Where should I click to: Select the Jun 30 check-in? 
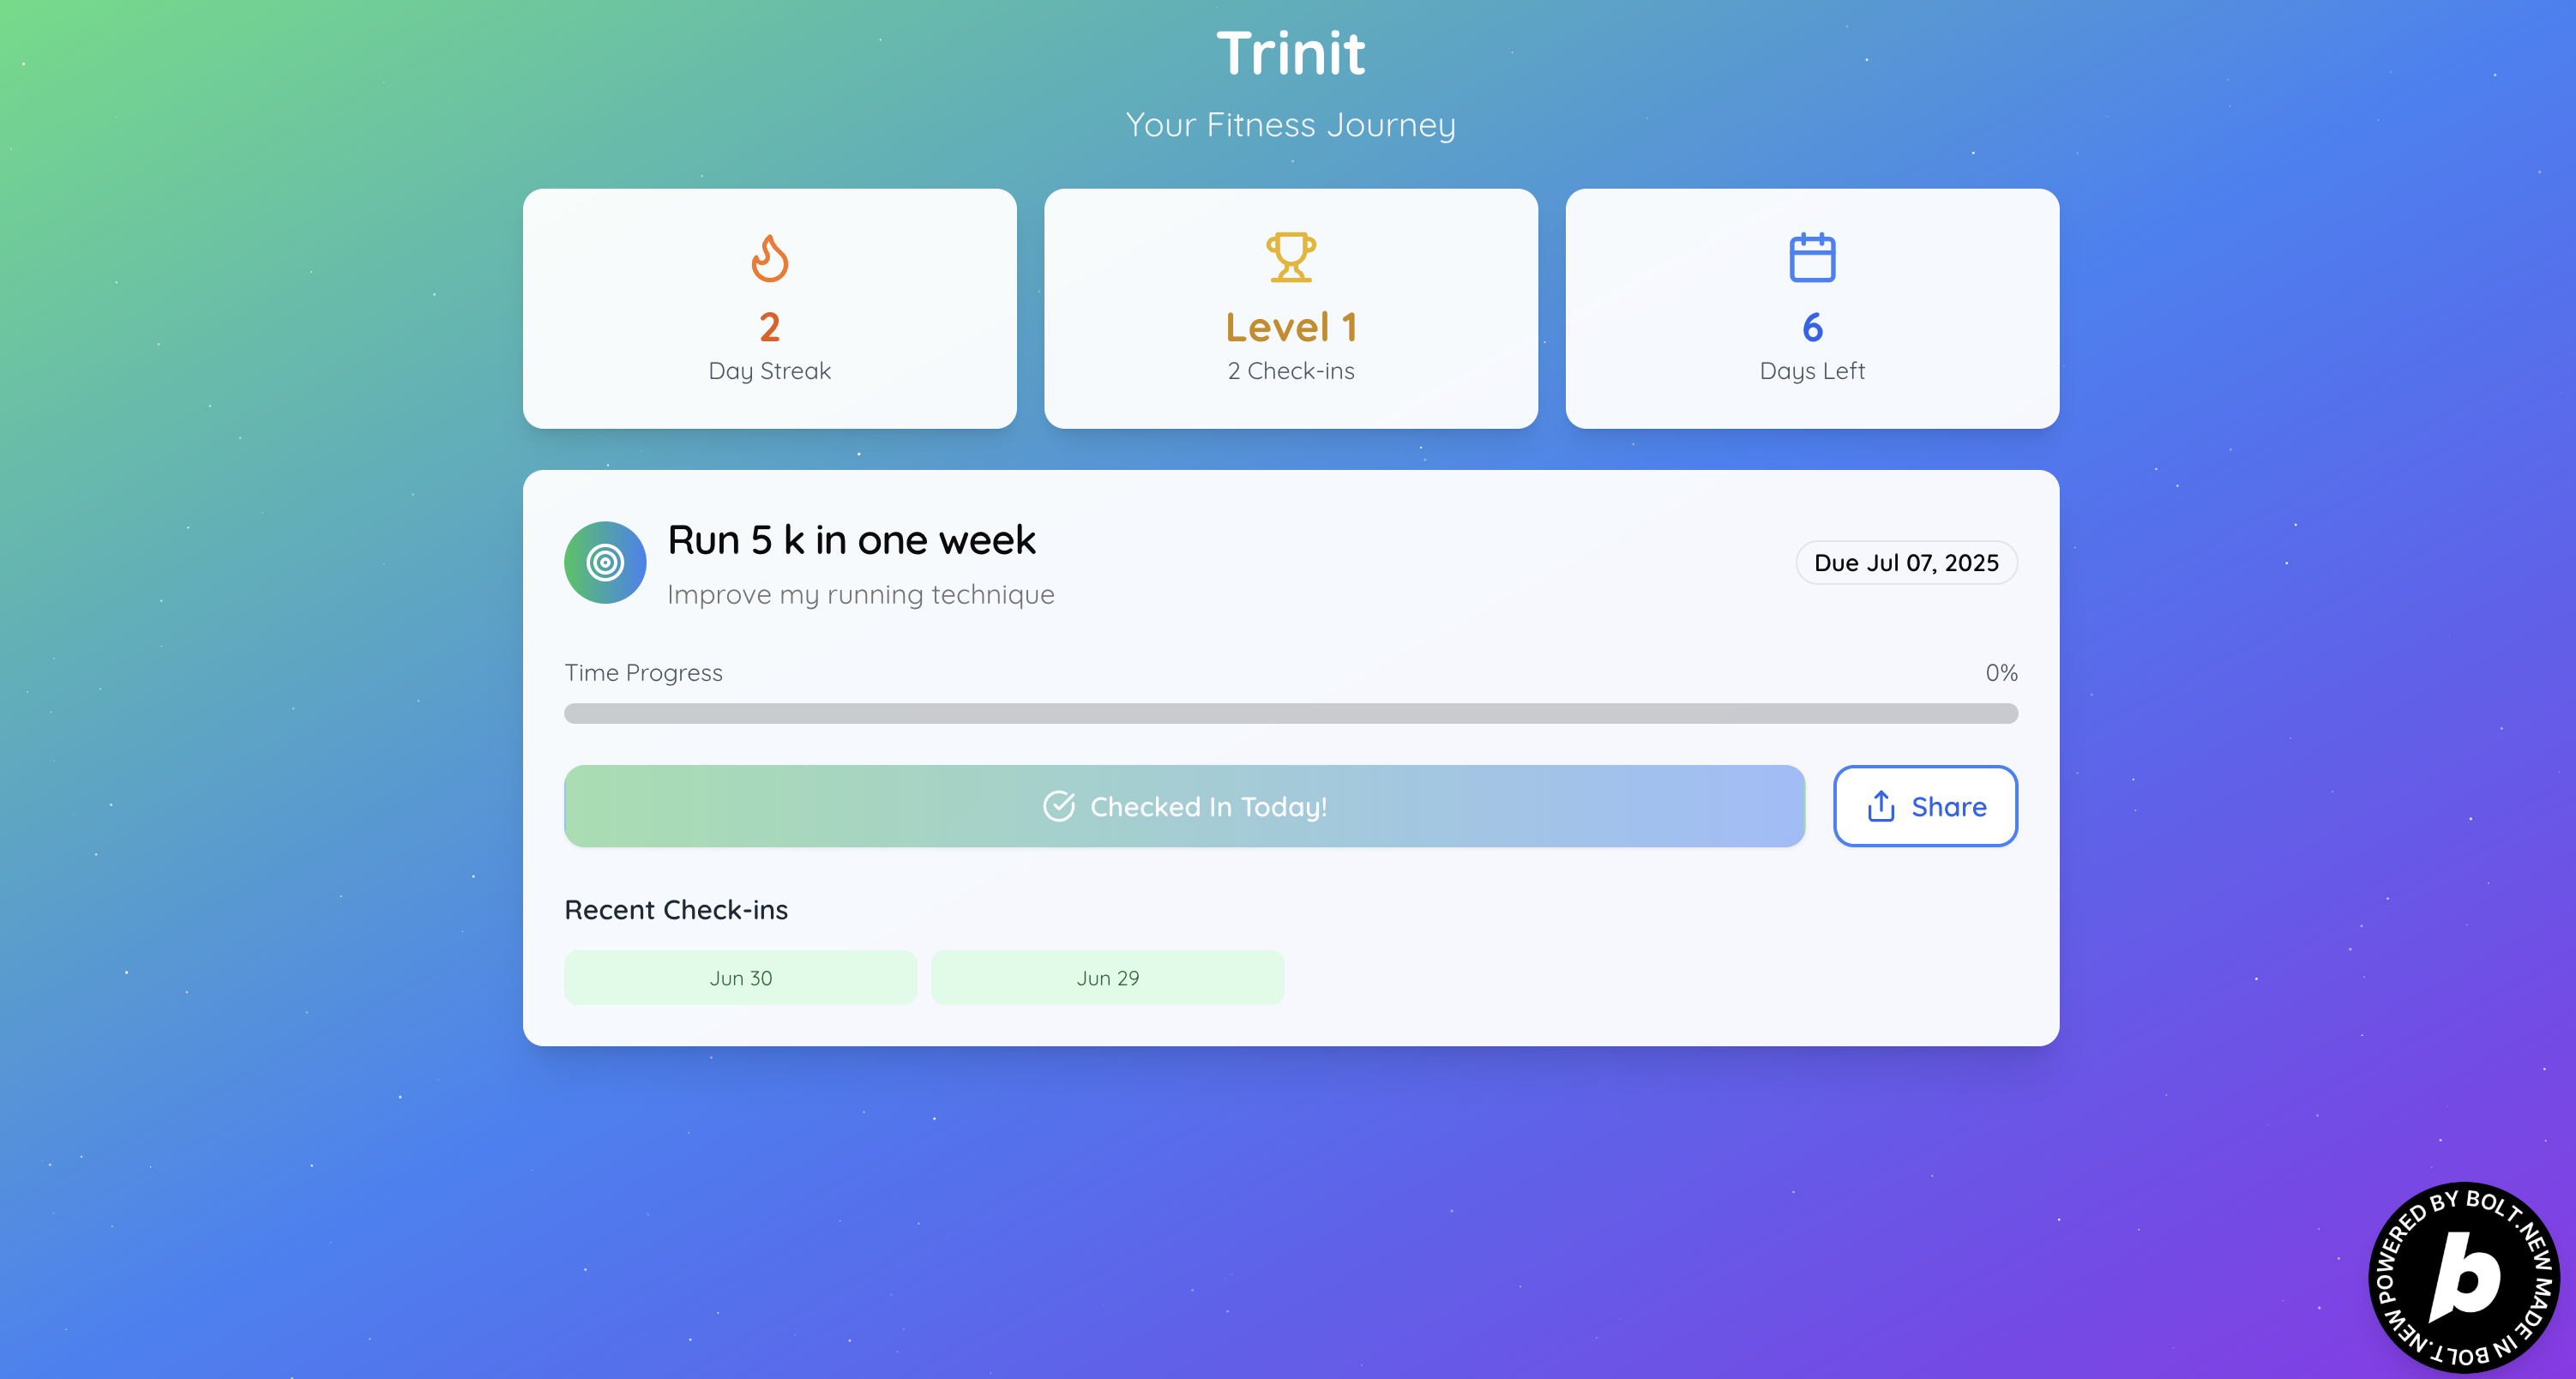click(740, 978)
